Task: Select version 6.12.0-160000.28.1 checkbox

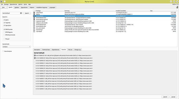Action: point(35,71)
